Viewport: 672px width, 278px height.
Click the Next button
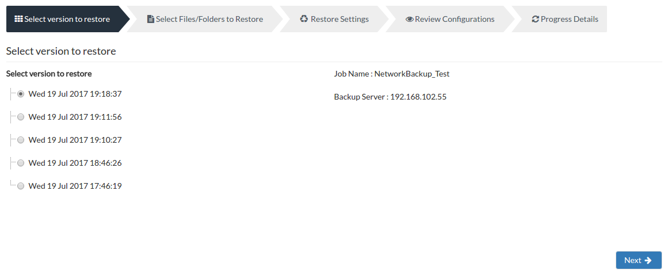[639, 260]
